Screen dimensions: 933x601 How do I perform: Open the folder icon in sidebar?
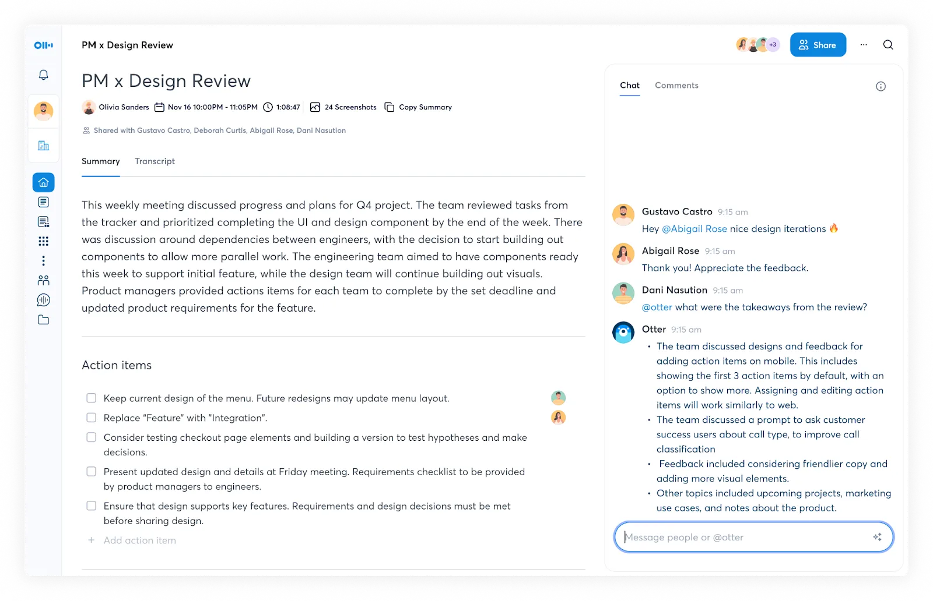point(43,320)
